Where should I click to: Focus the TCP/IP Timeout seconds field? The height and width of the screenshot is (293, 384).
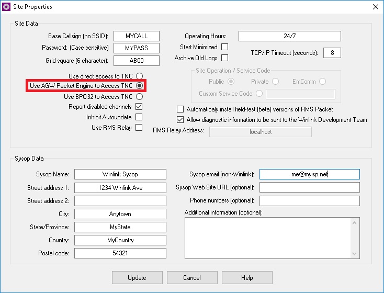coord(332,53)
